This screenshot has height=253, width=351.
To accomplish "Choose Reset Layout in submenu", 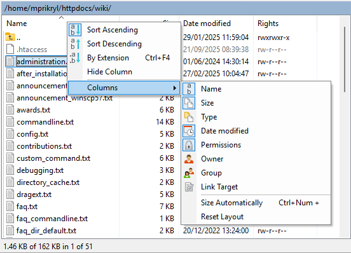I will (x=256, y=217).
